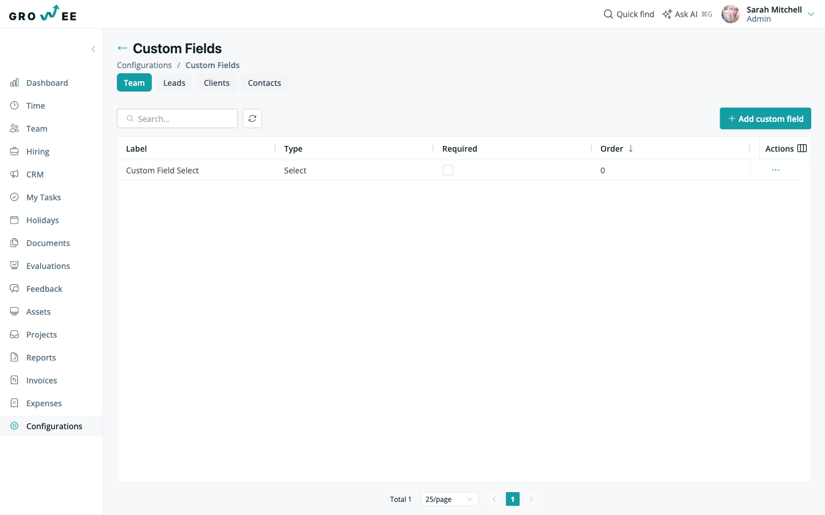Click the Team people icon in sidebar
825x515 pixels.
click(14, 128)
